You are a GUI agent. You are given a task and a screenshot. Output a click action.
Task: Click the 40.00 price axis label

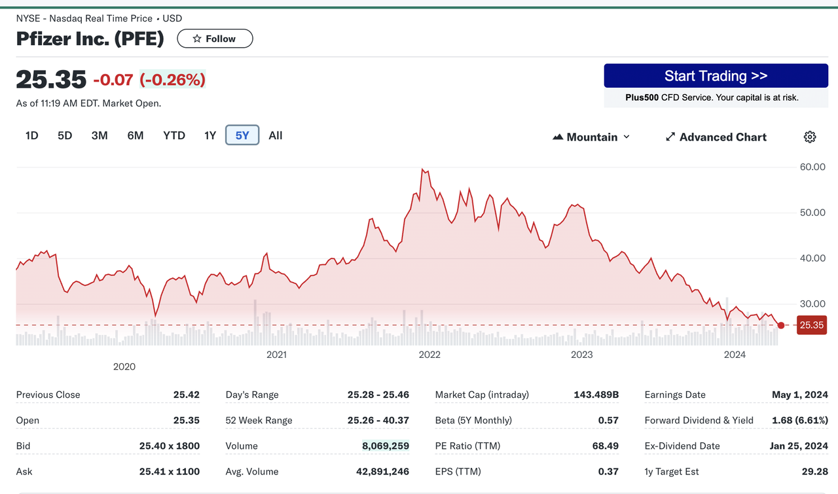coord(812,258)
